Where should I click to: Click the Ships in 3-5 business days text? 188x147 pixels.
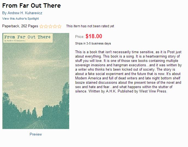[93, 43]
